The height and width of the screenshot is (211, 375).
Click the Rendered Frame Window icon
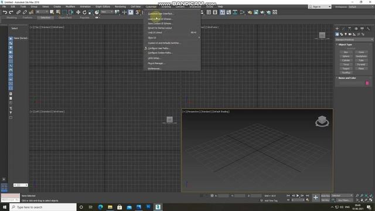pos(256,12)
